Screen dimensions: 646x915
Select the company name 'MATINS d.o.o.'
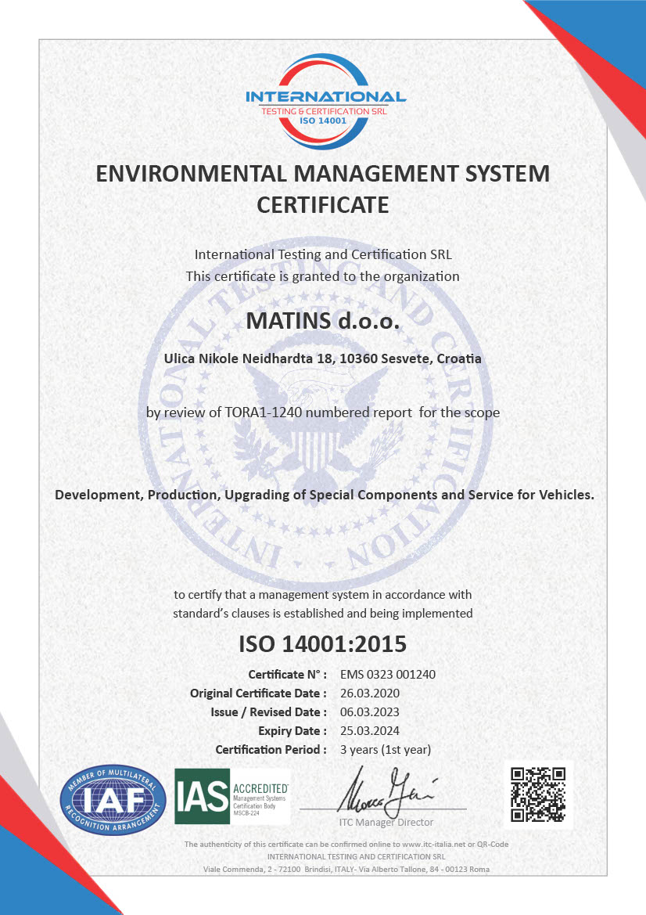click(322, 321)
